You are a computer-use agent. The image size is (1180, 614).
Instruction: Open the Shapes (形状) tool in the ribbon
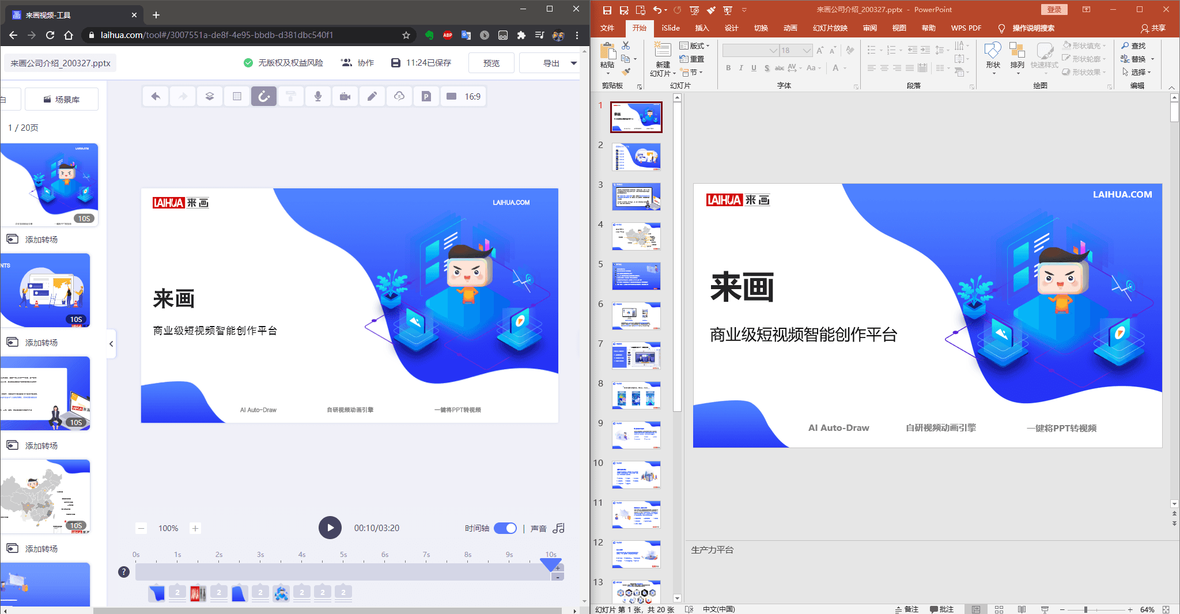[993, 55]
